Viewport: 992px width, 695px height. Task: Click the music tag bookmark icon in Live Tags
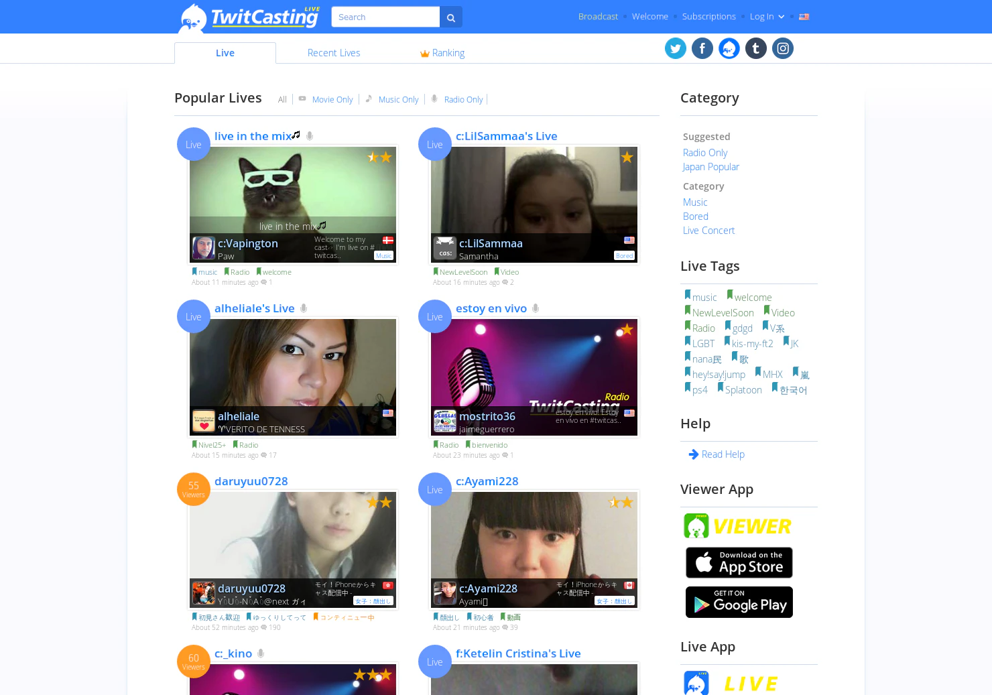pos(688,295)
